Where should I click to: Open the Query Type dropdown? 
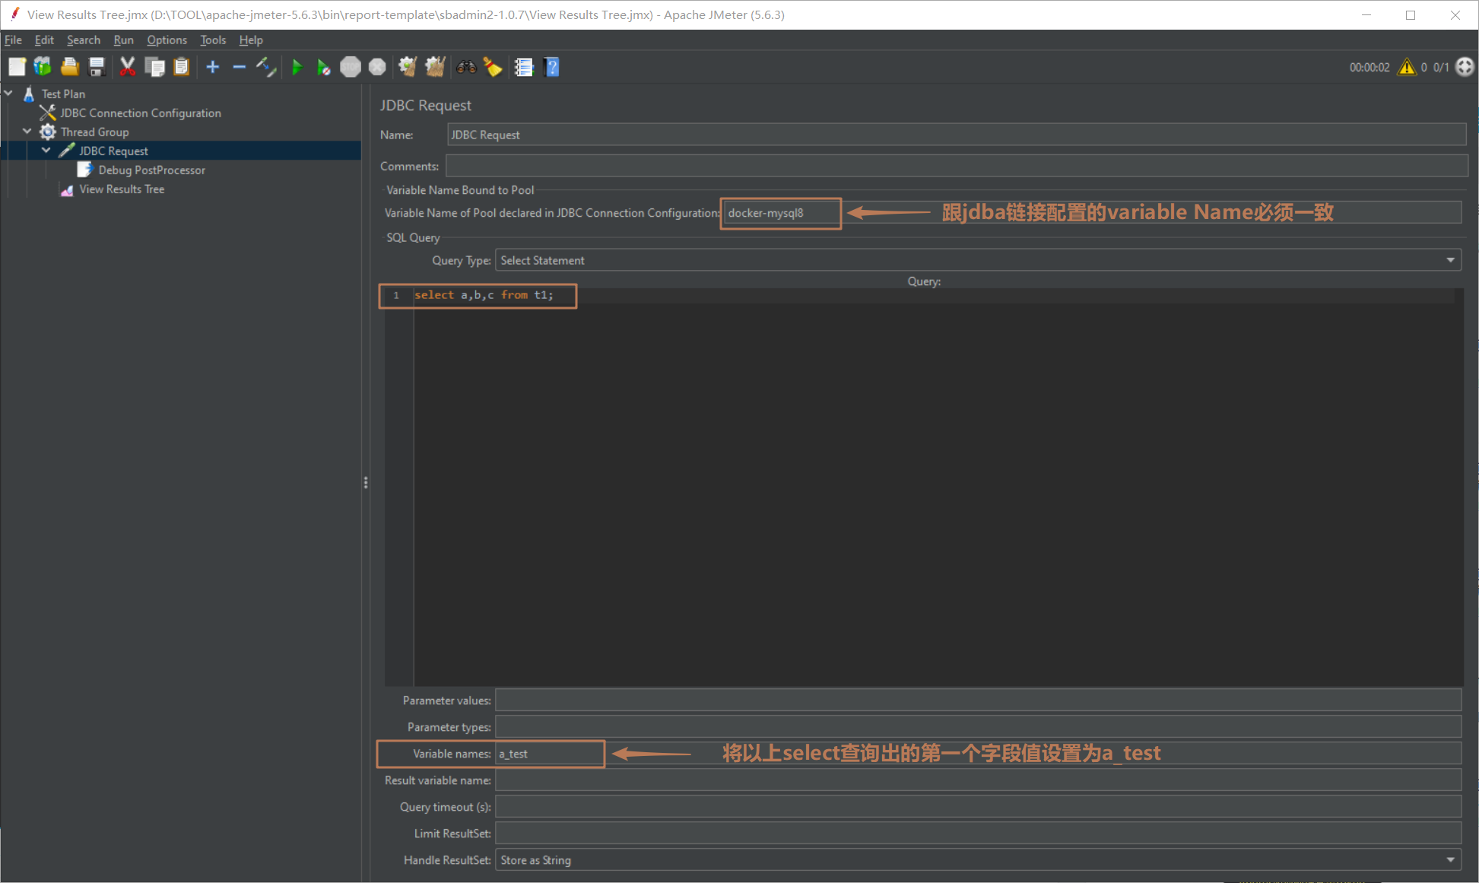pyautogui.click(x=978, y=260)
